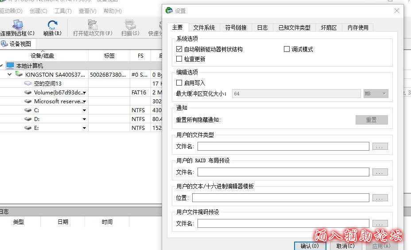This screenshot has width=411, height=250.
Task: Click the Connect to Remote toolbar icon
Action: click(17, 25)
